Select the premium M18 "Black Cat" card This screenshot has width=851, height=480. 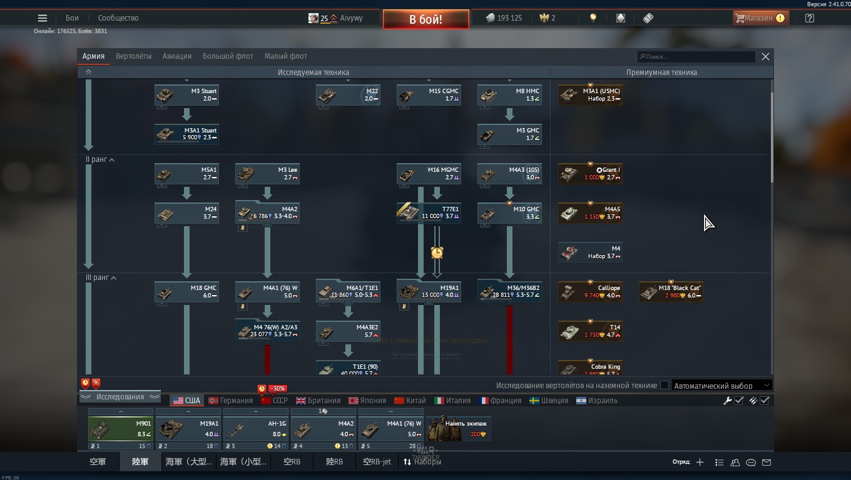[671, 292]
